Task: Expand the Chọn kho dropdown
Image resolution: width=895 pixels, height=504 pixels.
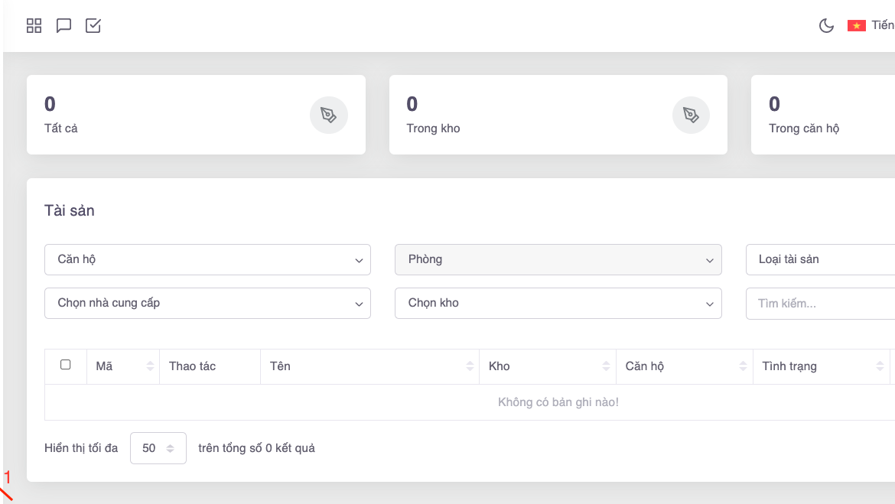Action: [x=558, y=304]
